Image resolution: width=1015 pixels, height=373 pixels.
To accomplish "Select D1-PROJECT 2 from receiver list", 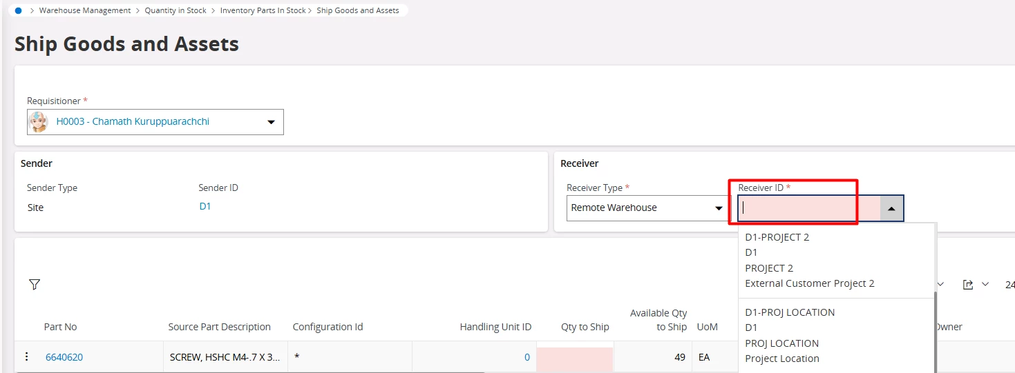I will [777, 237].
